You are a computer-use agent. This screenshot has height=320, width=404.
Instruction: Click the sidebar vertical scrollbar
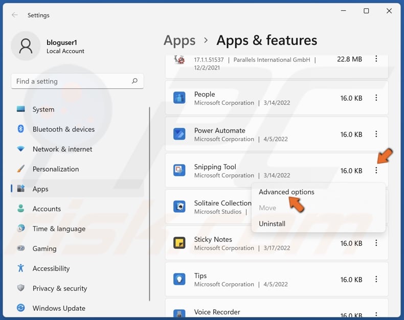pos(149,204)
